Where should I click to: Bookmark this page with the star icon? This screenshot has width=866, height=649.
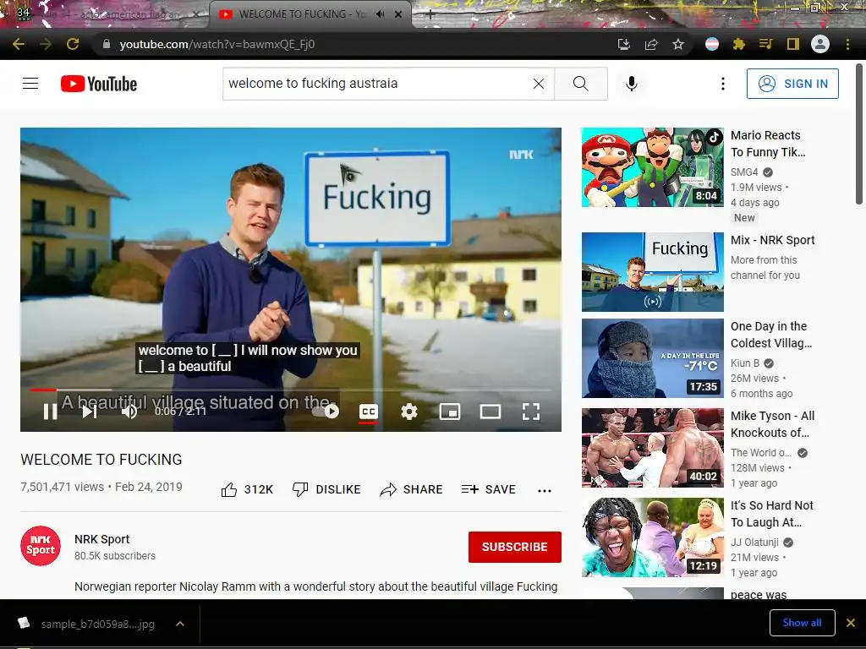678,44
